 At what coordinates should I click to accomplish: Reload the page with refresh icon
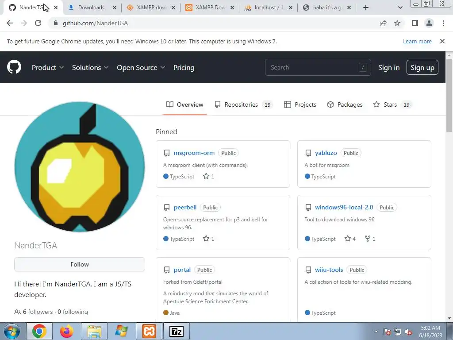coord(38,23)
